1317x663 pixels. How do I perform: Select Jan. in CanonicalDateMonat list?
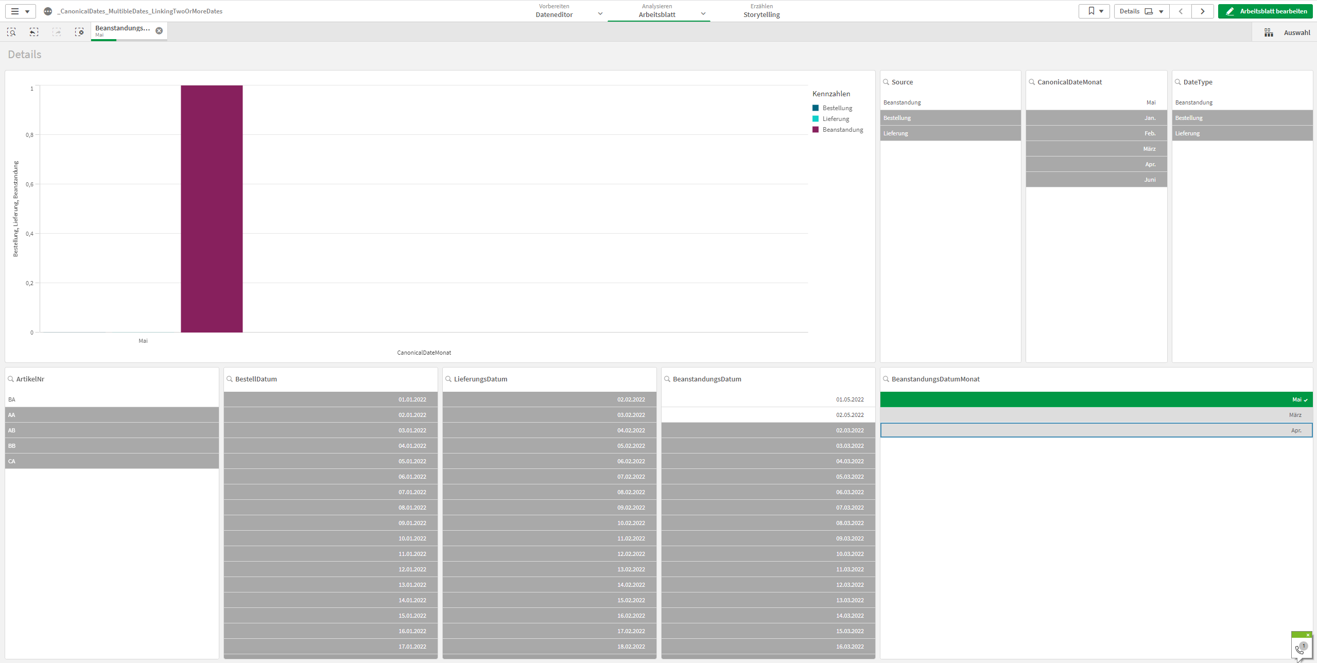(x=1096, y=118)
